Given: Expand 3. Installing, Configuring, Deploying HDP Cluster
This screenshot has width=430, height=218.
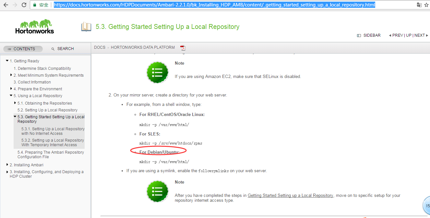Looking at the screenshot, I should (7, 172).
